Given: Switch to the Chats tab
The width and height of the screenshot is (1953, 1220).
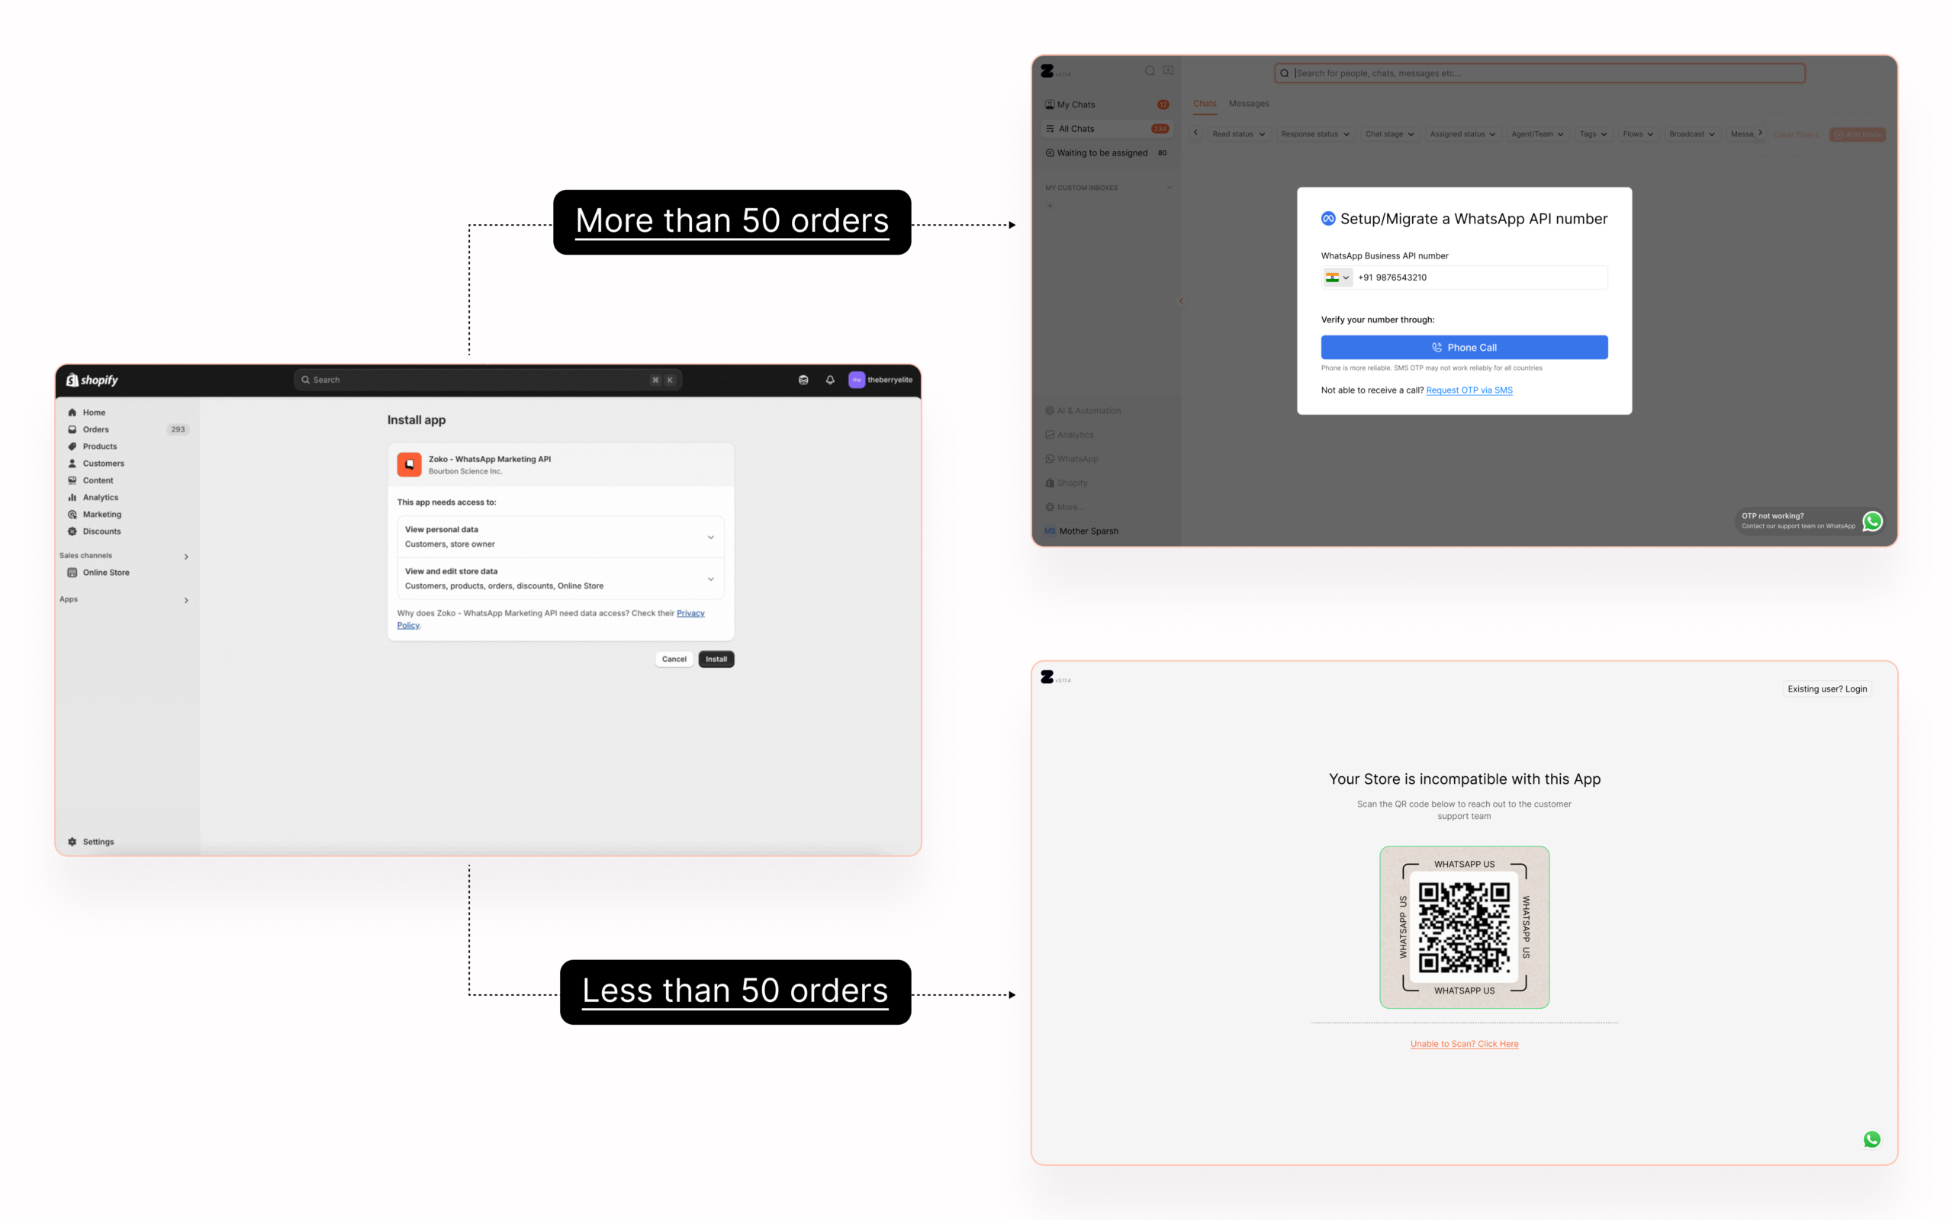Looking at the screenshot, I should coord(1205,103).
